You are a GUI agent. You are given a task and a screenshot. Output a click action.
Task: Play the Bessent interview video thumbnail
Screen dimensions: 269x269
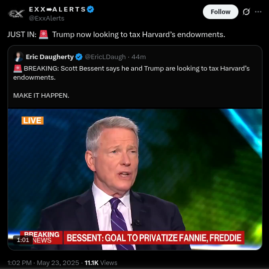pyautogui.click(x=135, y=179)
